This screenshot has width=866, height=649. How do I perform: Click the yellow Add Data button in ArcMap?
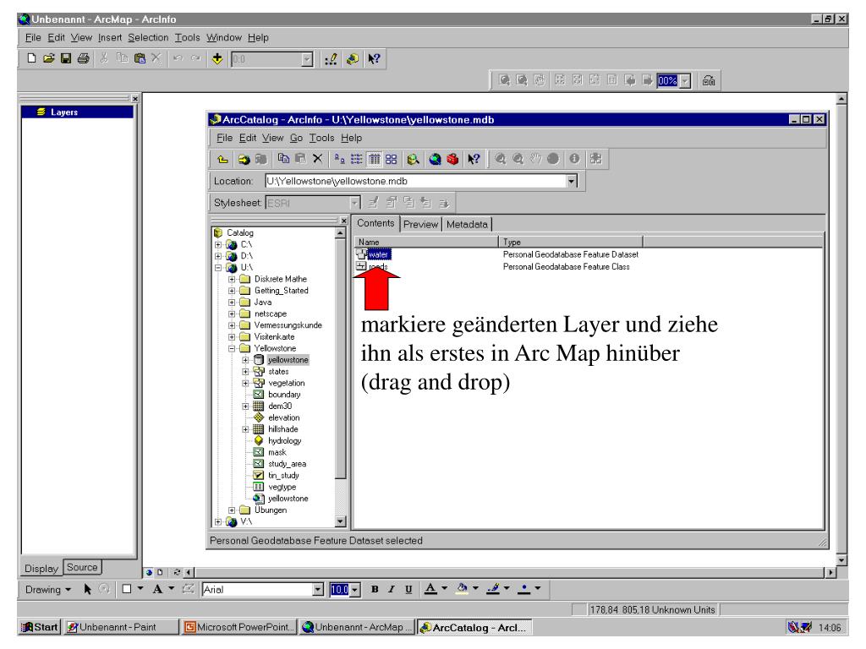(217, 58)
